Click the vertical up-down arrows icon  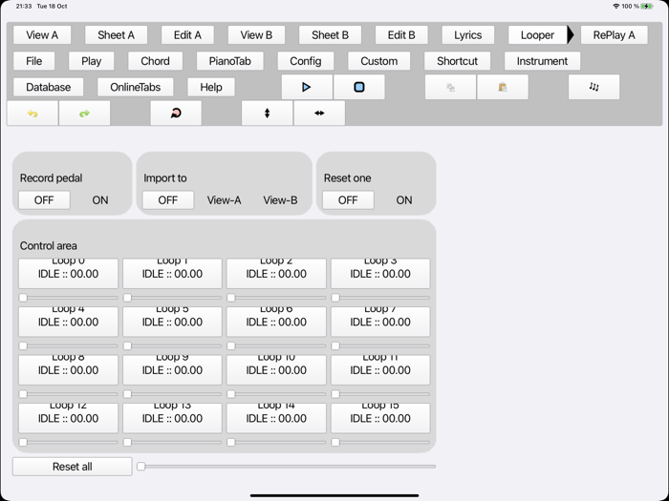[267, 114]
